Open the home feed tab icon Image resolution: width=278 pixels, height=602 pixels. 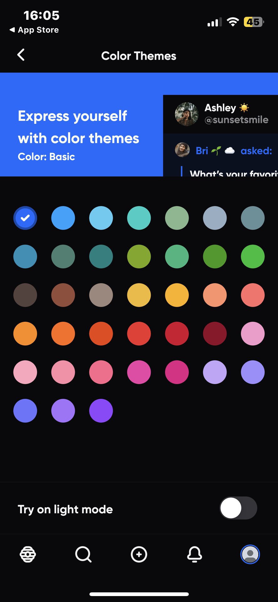click(28, 554)
